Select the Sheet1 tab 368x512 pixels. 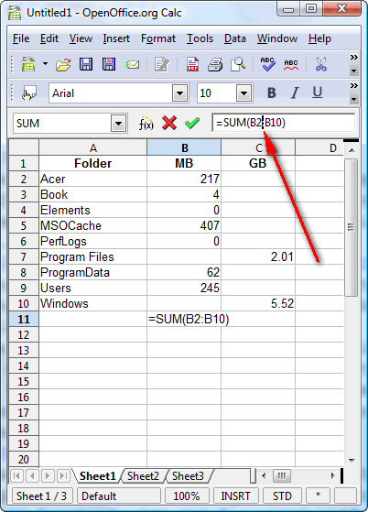98,475
